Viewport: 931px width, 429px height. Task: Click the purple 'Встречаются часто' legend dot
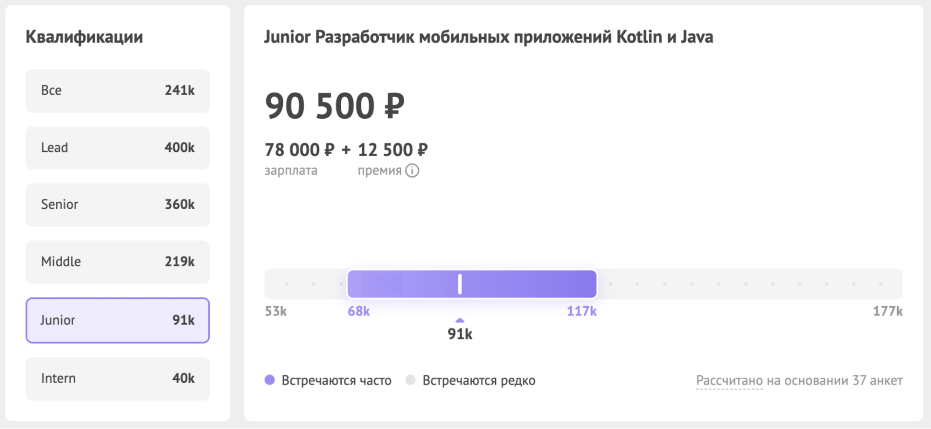270,380
